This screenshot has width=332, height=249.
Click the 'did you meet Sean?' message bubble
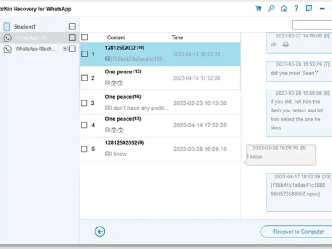click(x=299, y=71)
